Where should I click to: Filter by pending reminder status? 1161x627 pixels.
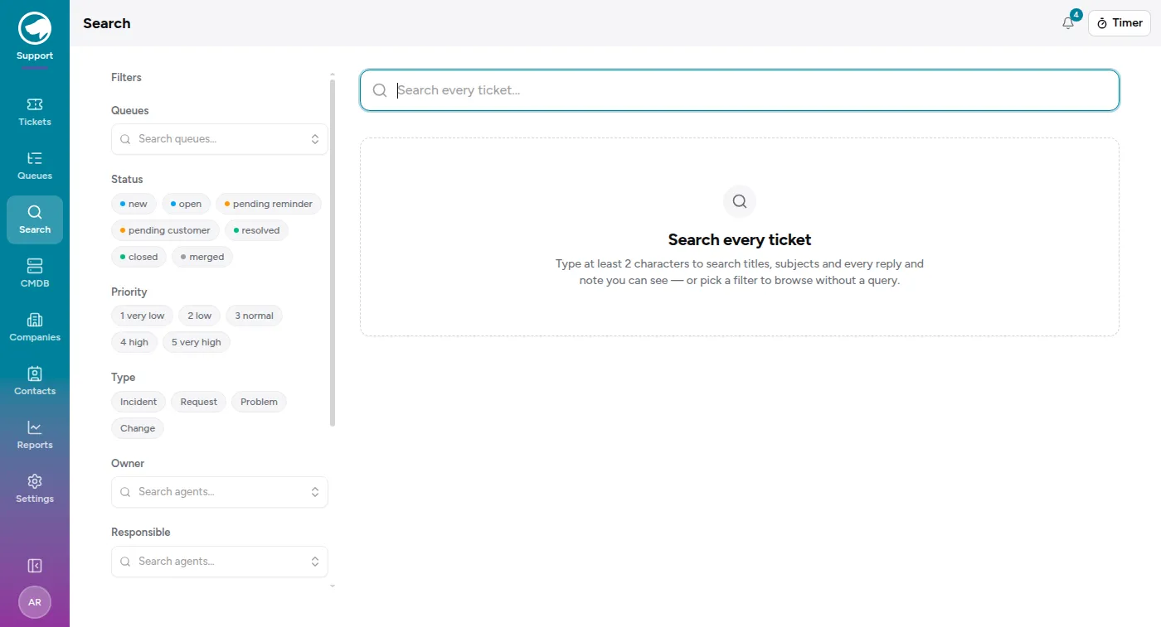[x=269, y=204]
